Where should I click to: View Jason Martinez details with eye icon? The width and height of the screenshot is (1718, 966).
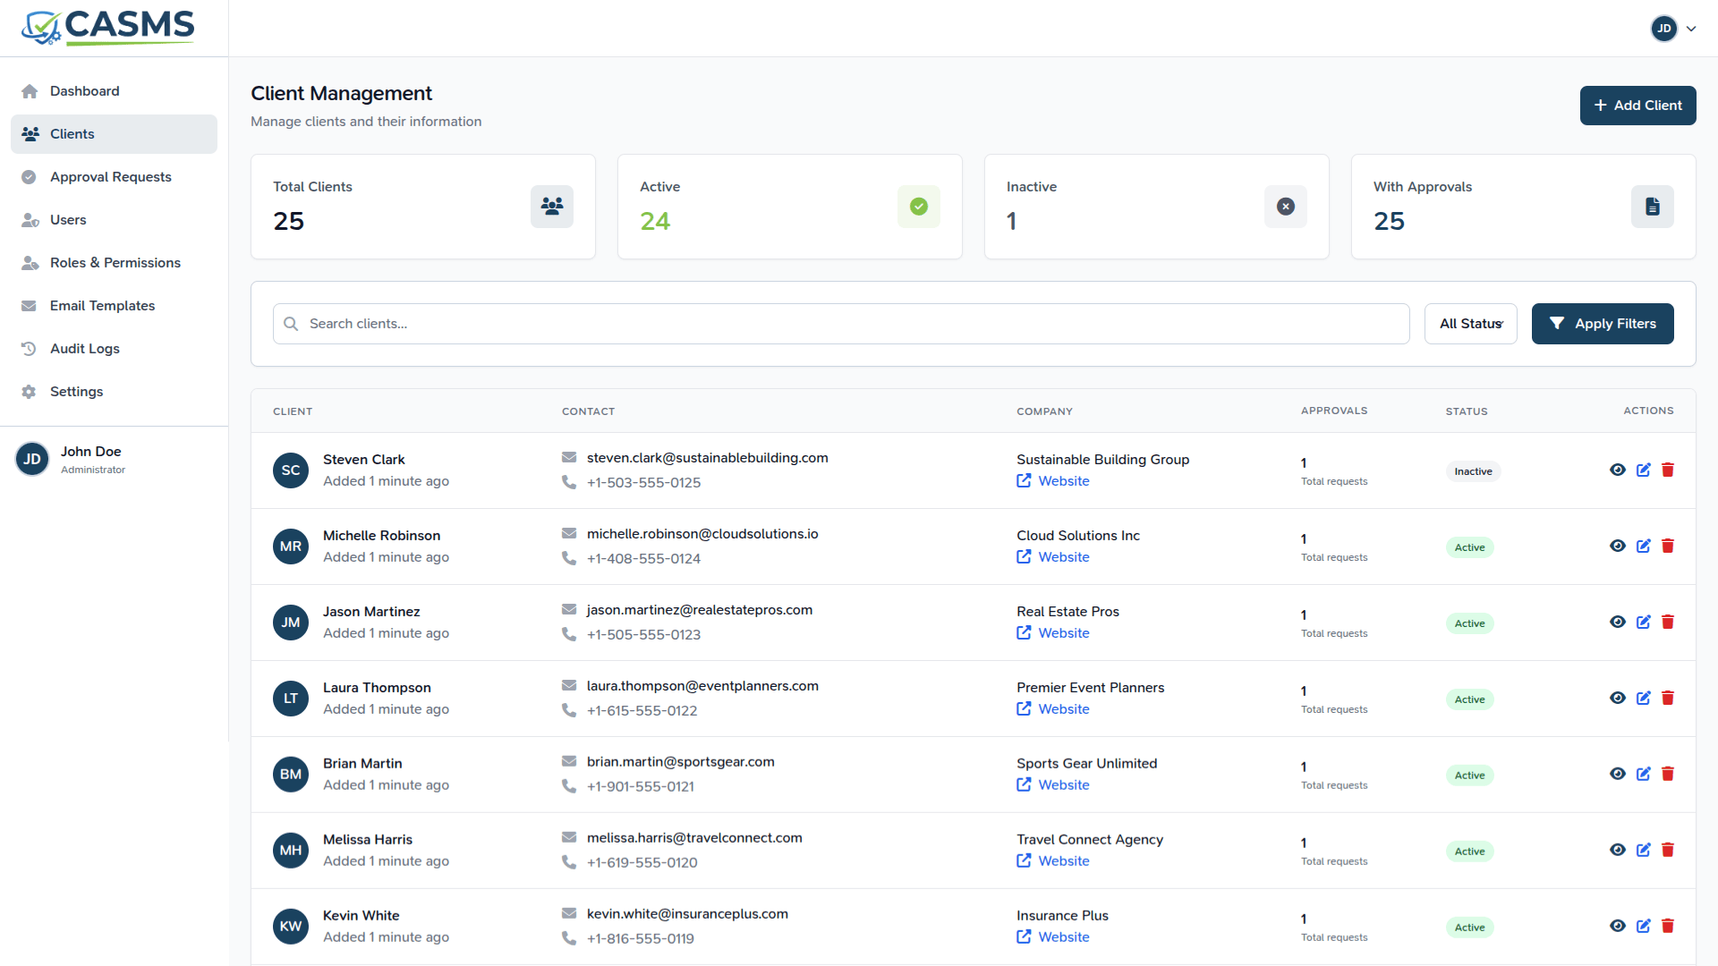(1617, 623)
